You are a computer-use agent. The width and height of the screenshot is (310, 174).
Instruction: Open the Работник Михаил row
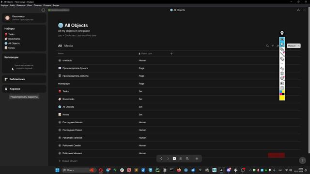179,153
